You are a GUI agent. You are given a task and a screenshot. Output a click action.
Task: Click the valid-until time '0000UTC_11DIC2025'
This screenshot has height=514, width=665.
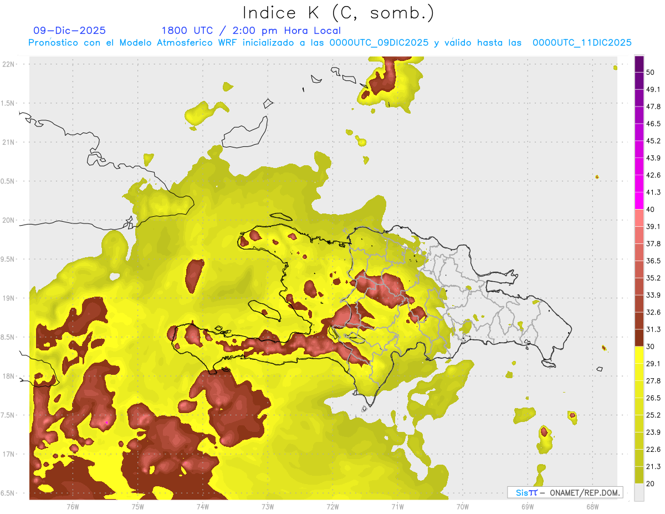tap(582, 43)
